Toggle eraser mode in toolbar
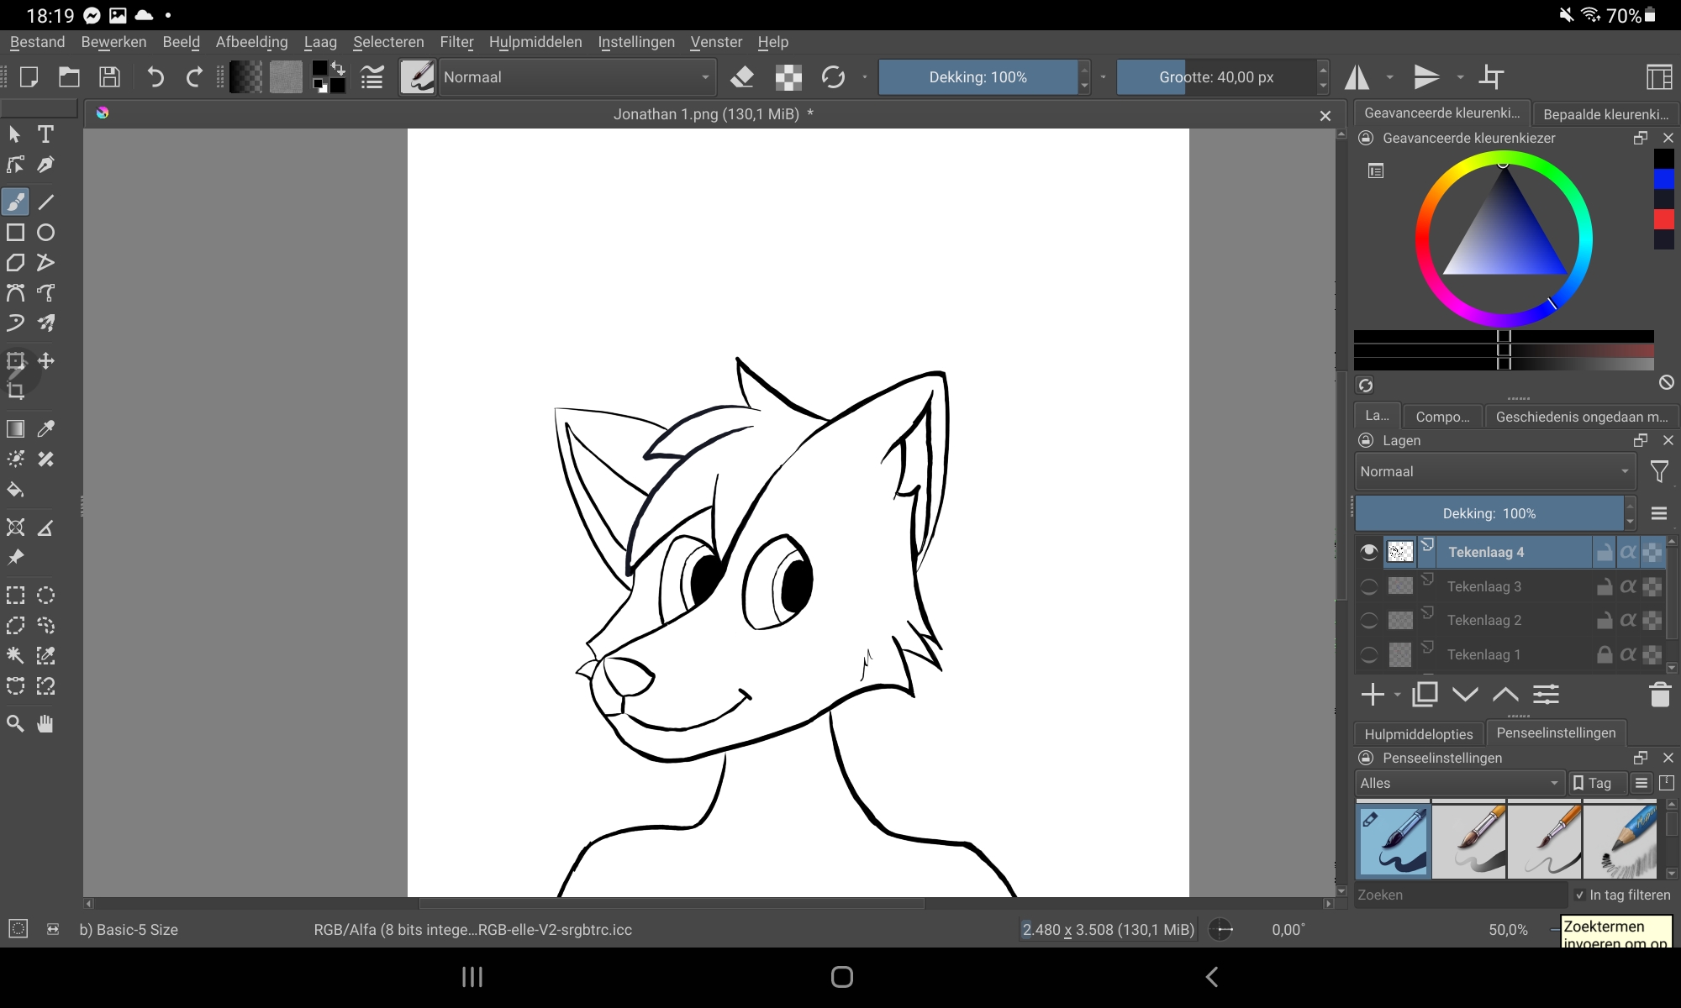 (742, 77)
